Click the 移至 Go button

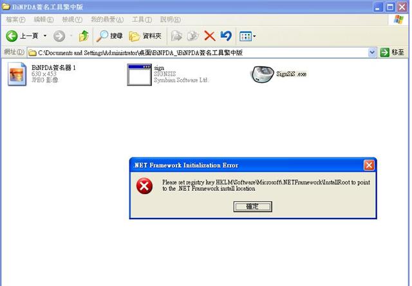[393, 53]
